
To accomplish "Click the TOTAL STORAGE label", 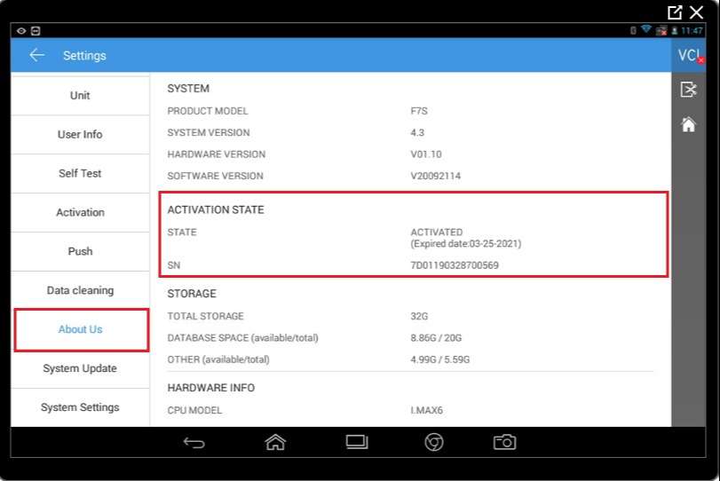I will (205, 316).
